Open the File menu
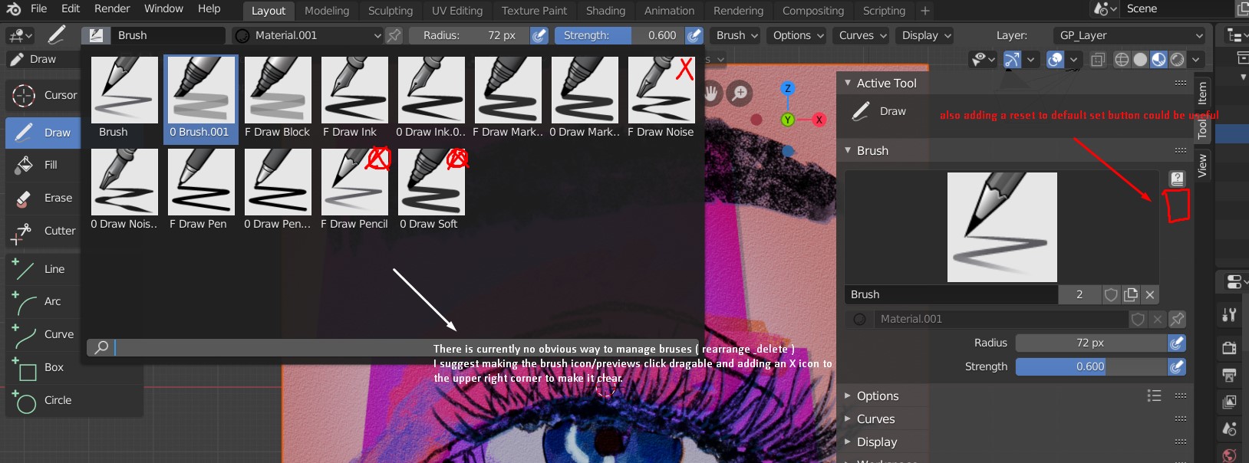 pyautogui.click(x=38, y=8)
